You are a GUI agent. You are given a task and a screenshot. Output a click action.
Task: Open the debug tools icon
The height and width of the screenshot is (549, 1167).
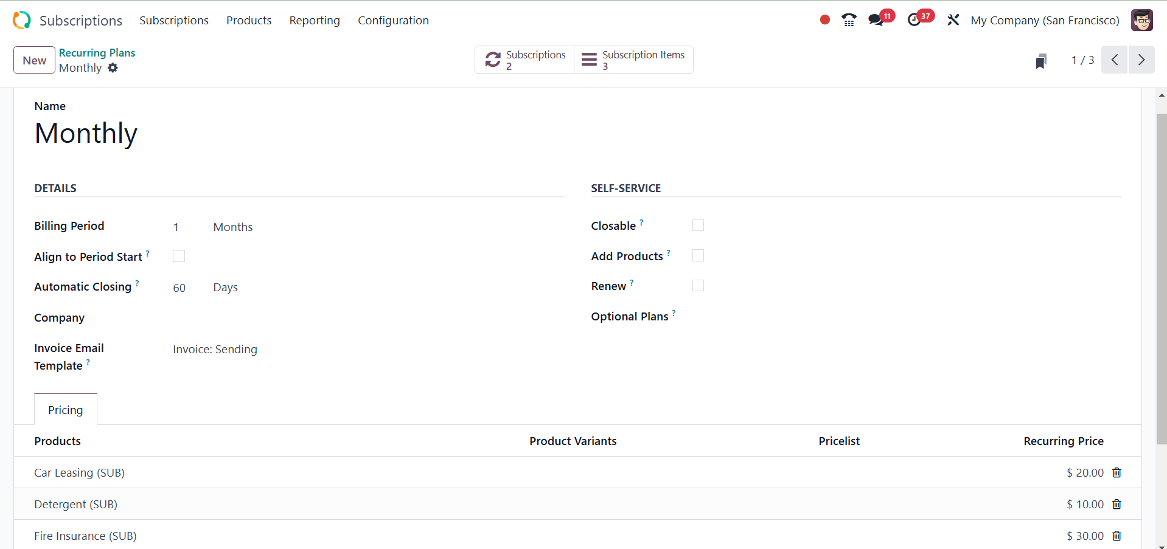[953, 20]
